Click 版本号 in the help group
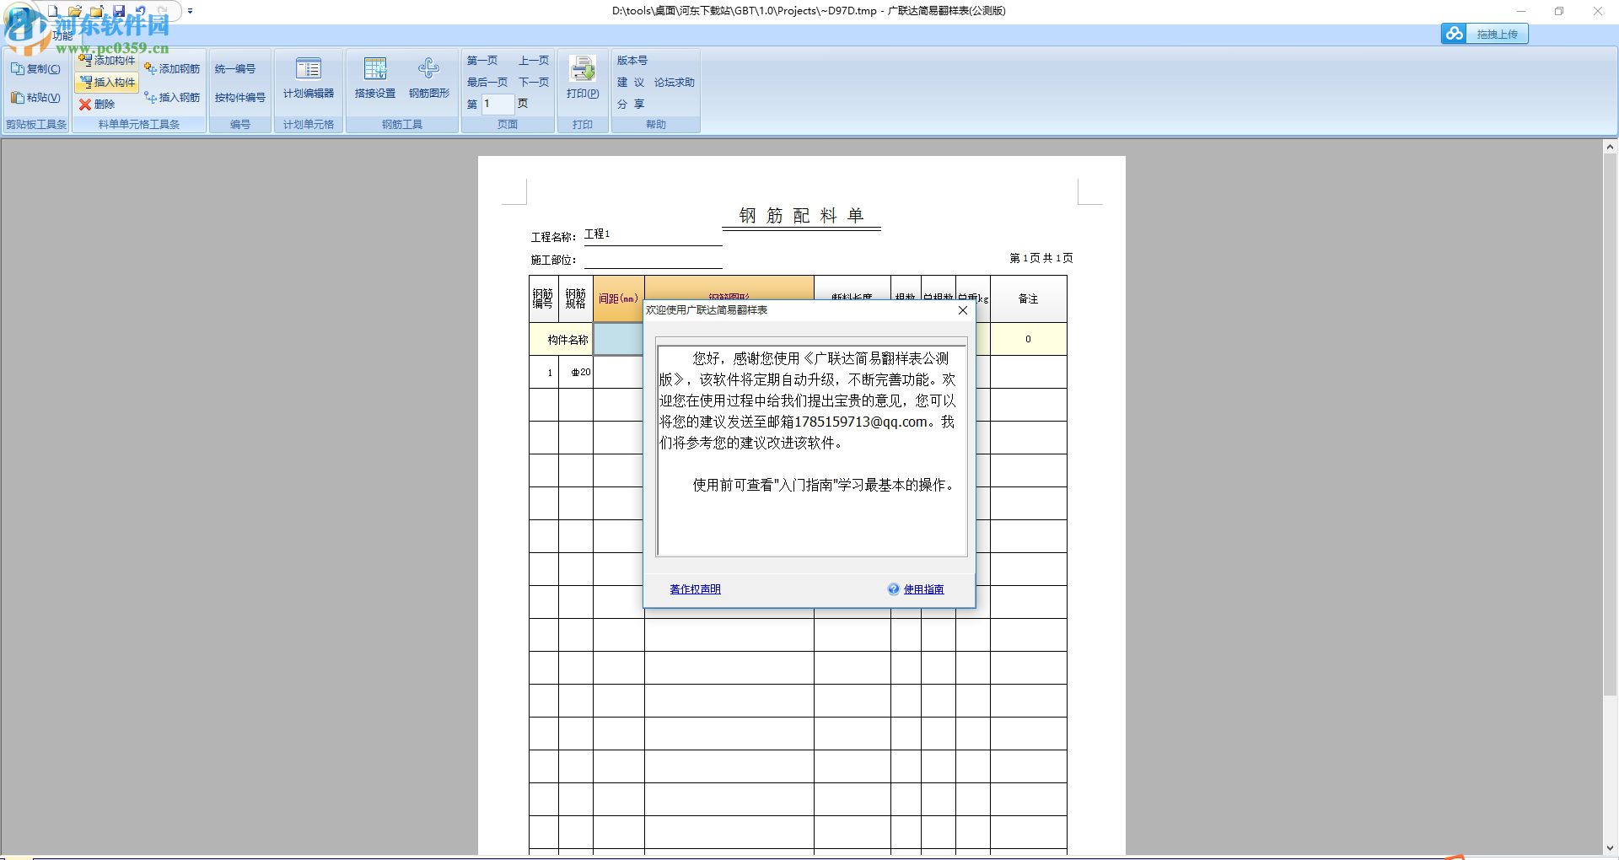The image size is (1619, 860). coord(632,61)
